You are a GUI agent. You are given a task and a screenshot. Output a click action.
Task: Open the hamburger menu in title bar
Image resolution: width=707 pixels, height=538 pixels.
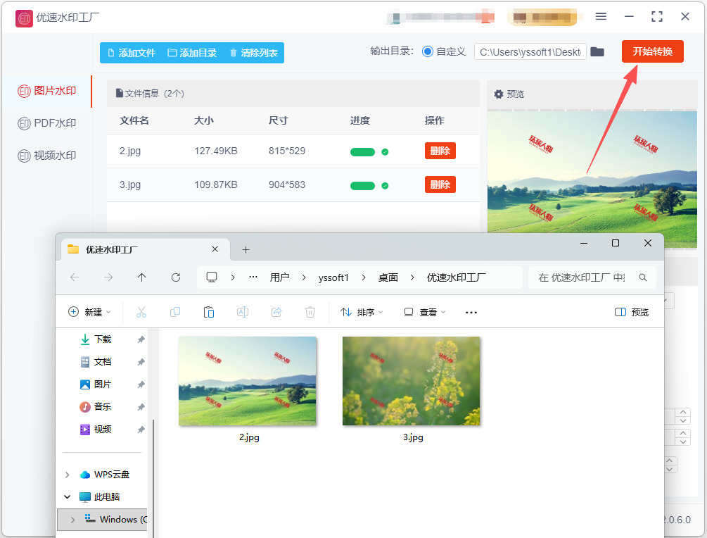coord(601,17)
